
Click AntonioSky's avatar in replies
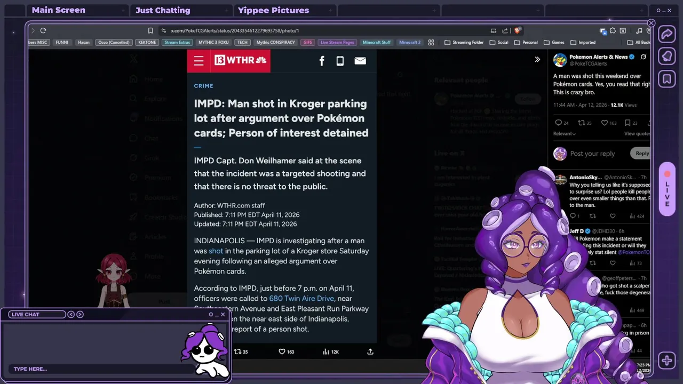point(560,179)
